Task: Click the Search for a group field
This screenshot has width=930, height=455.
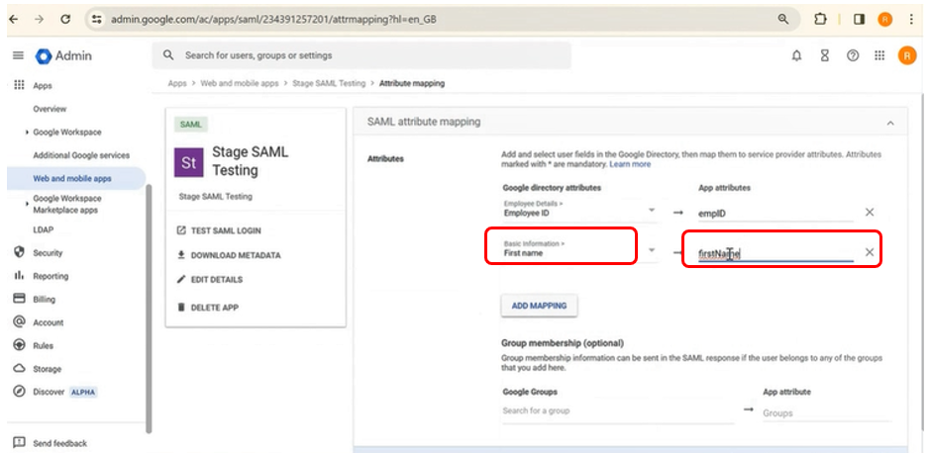Action: click(x=617, y=410)
